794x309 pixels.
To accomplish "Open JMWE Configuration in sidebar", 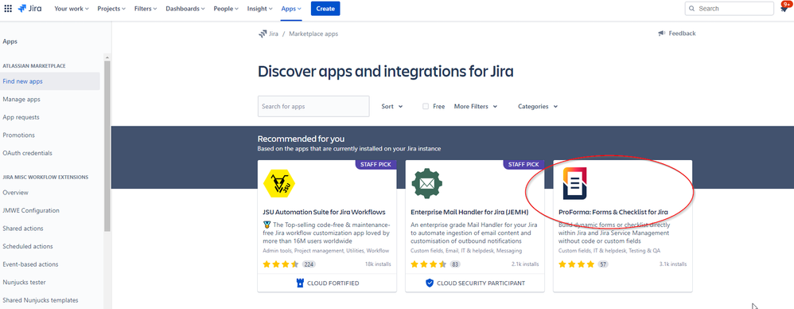I will tap(31, 210).
